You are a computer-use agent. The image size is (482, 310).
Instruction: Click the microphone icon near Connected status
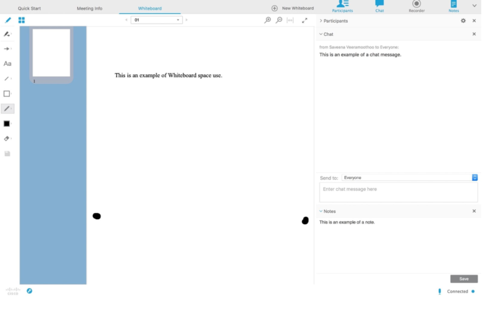(439, 291)
